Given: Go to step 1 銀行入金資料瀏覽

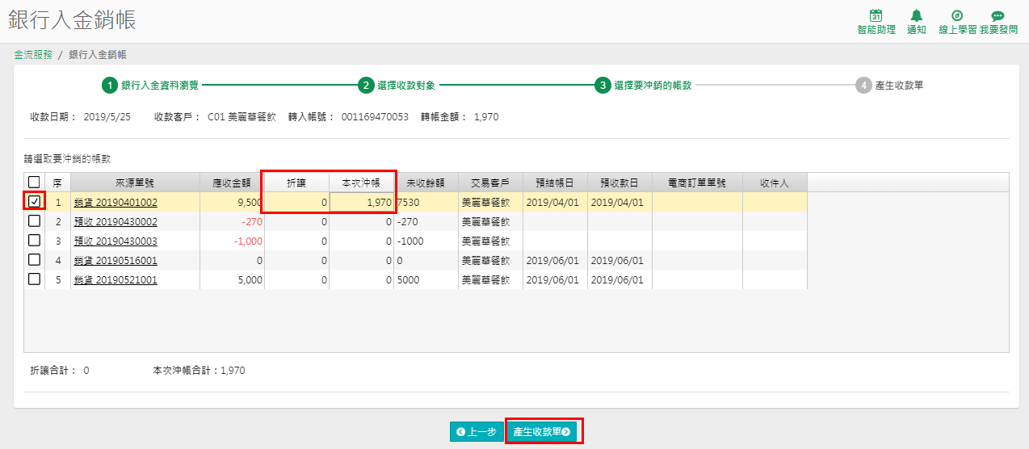Looking at the screenshot, I should click(150, 86).
